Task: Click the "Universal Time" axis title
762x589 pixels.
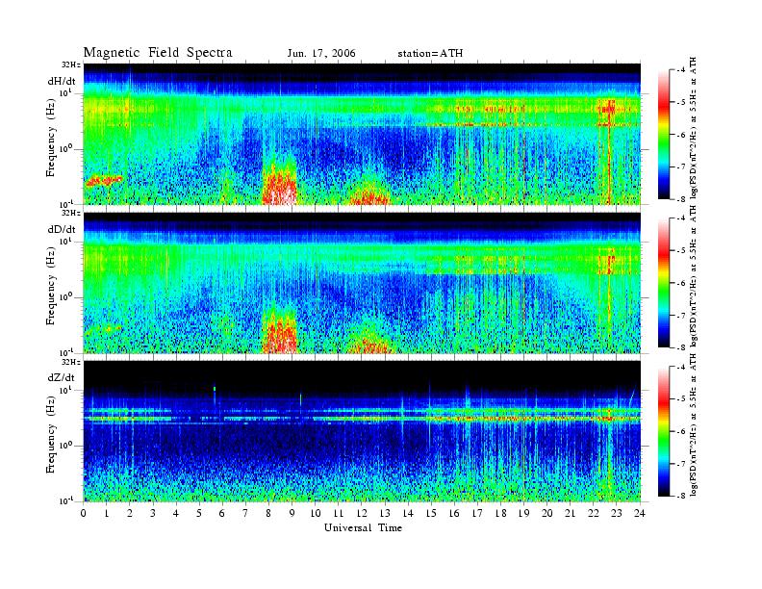Action: pyautogui.click(x=363, y=527)
